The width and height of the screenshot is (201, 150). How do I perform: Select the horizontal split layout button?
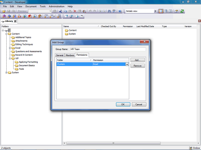166,11
